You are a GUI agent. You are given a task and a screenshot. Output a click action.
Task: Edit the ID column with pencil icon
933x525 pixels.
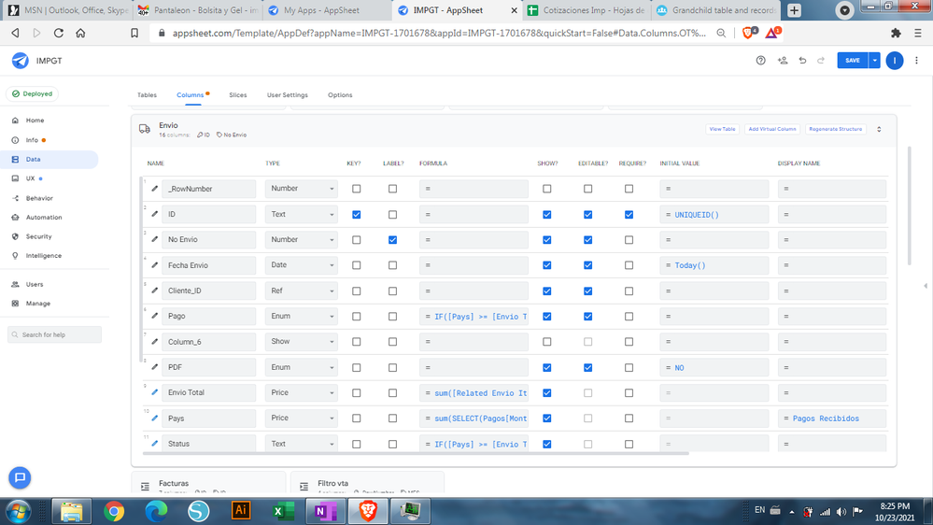[x=155, y=214]
